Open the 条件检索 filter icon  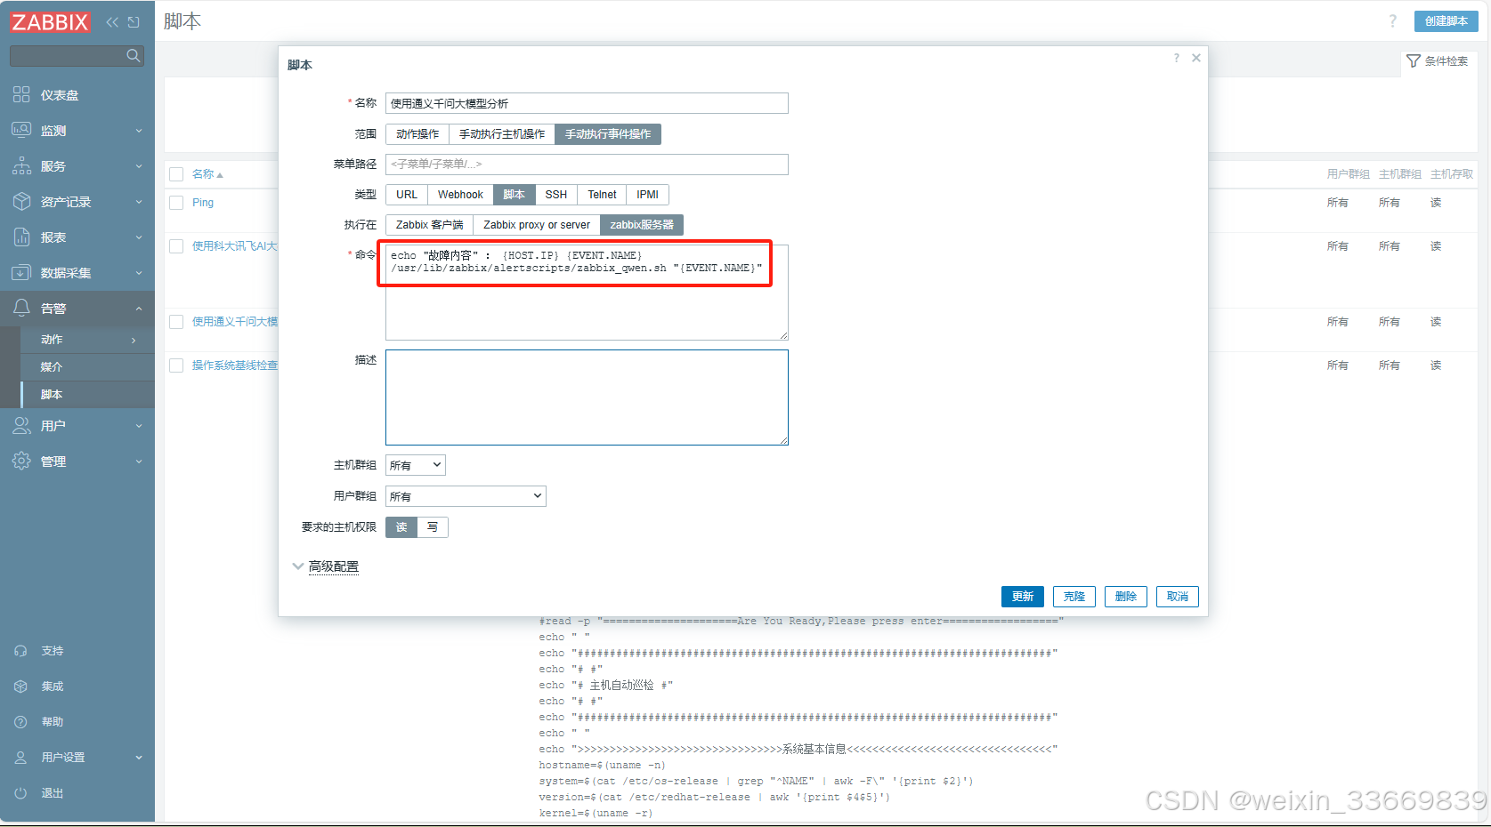pyautogui.click(x=1414, y=60)
